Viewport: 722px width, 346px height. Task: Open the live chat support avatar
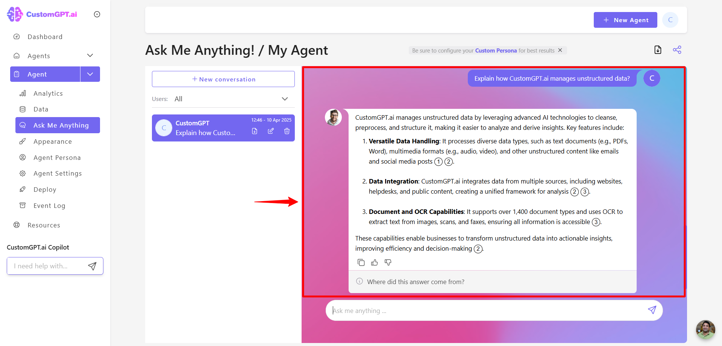coord(705,329)
